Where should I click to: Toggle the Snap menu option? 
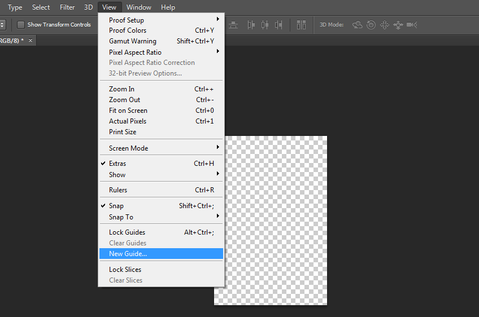click(162, 206)
